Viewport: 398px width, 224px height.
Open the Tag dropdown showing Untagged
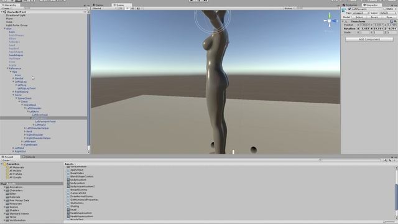tap(361, 13)
